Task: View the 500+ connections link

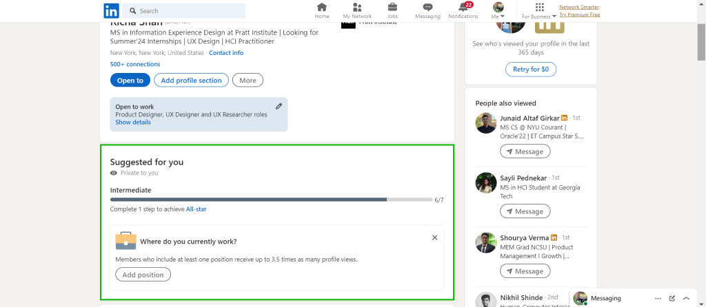Action: 135,64
